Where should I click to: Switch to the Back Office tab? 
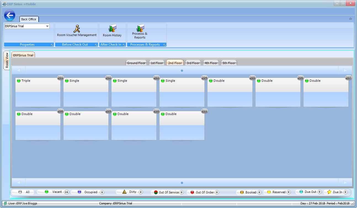coord(29,19)
